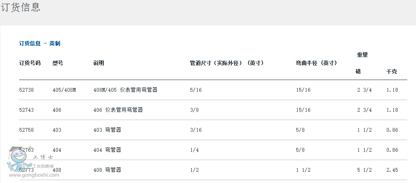Viewport: 416px width, 183px height.
Task: Click the 磅 weight sub-header
Action: 358,71
